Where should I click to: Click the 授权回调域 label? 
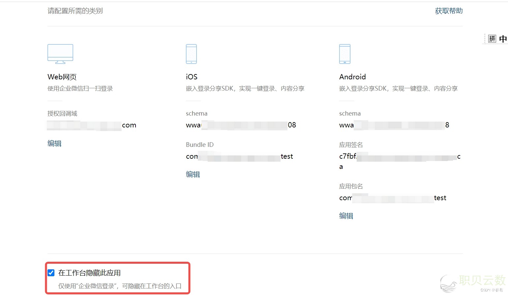pos(62,113)
